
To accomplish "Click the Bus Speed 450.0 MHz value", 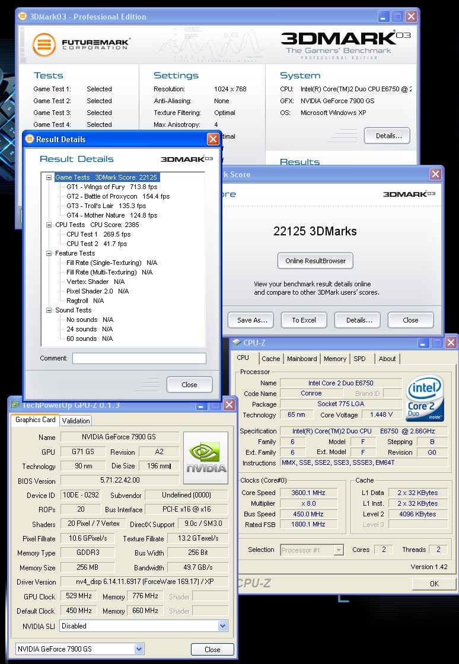I will [309, 514].
